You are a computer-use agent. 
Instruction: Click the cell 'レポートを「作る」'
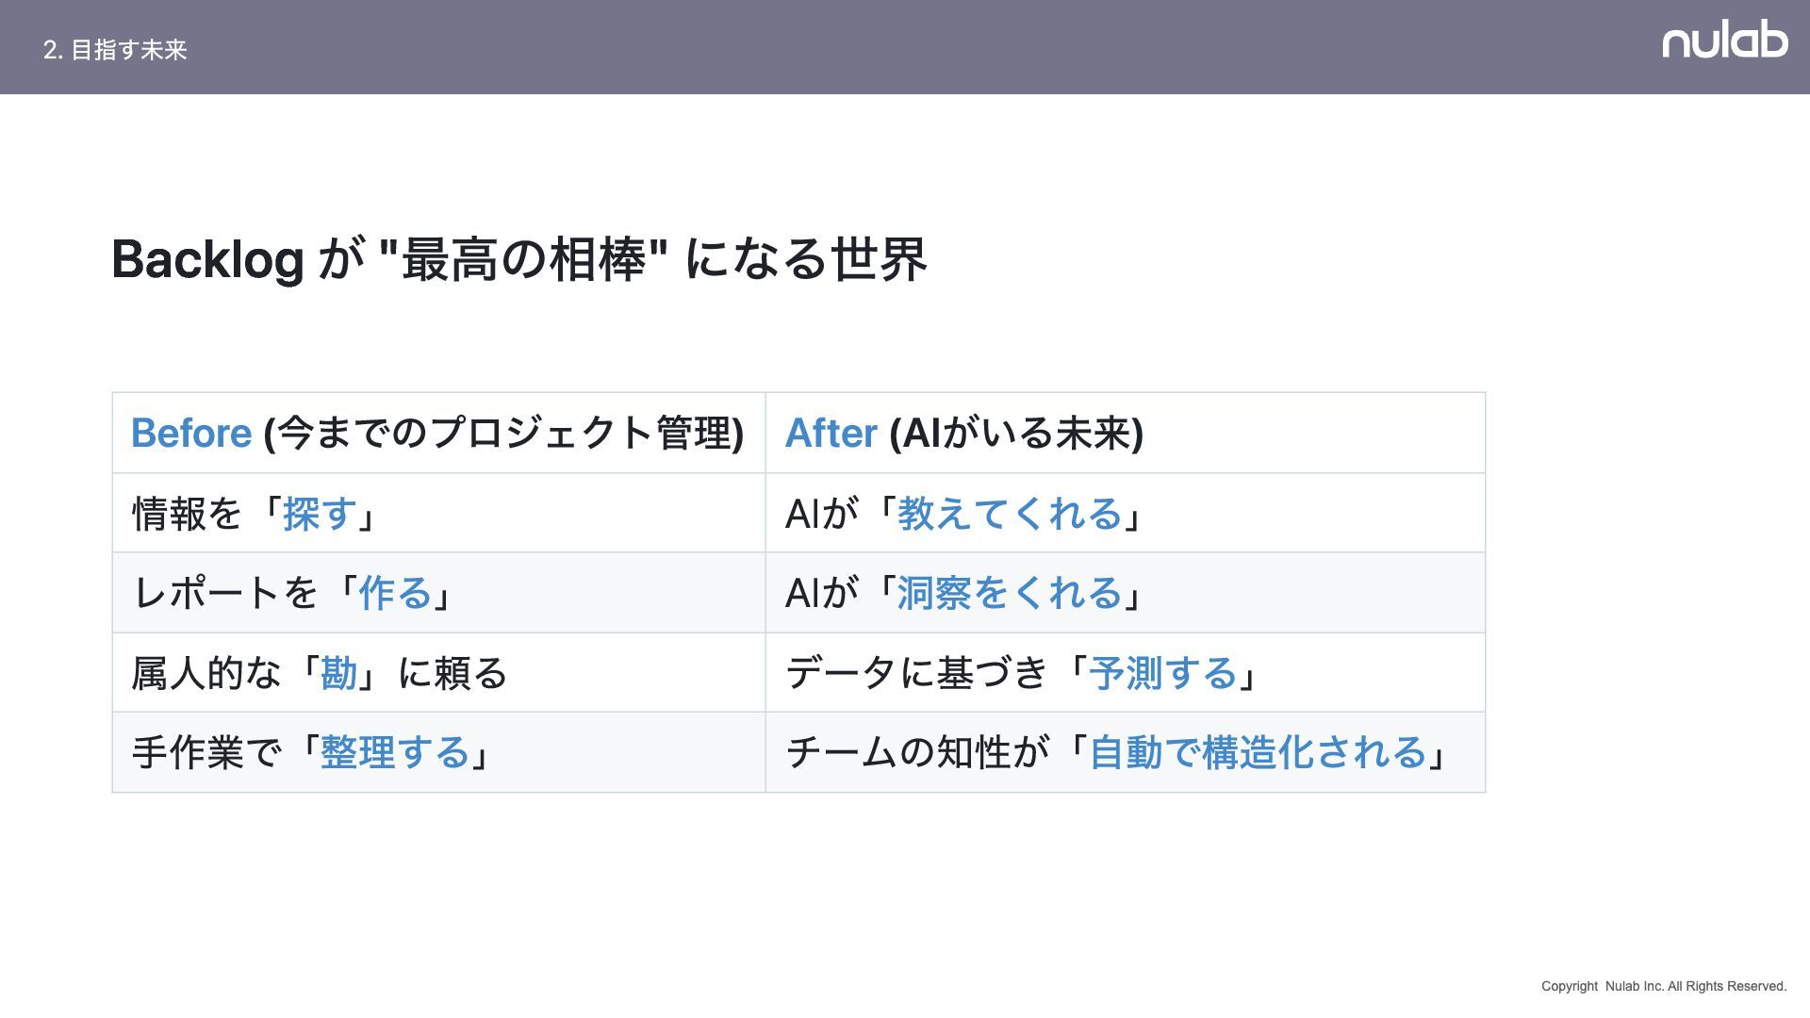coord(438,593)
